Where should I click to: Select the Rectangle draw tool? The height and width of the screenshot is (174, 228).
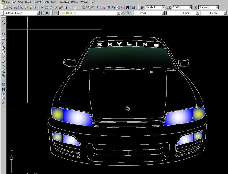pos(3,39)
